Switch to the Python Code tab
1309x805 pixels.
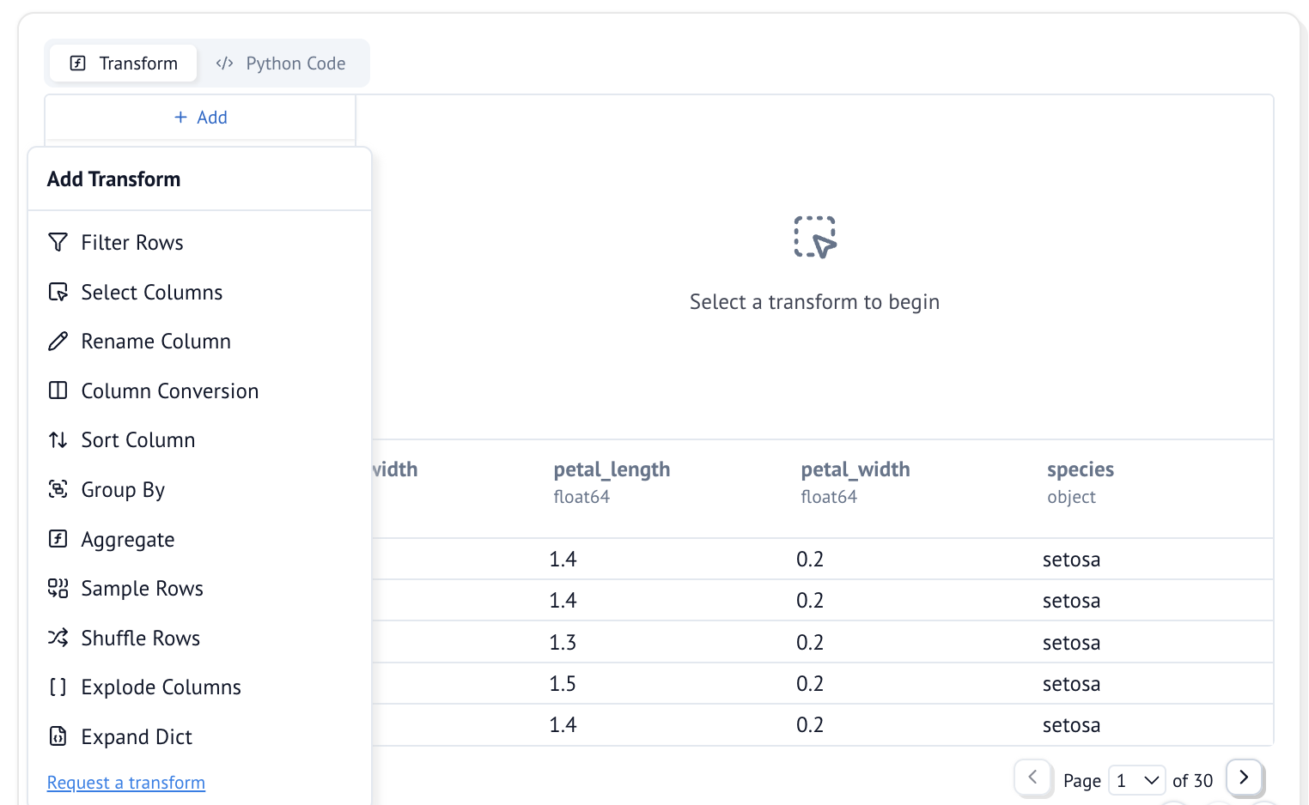(x=281, y=64)
